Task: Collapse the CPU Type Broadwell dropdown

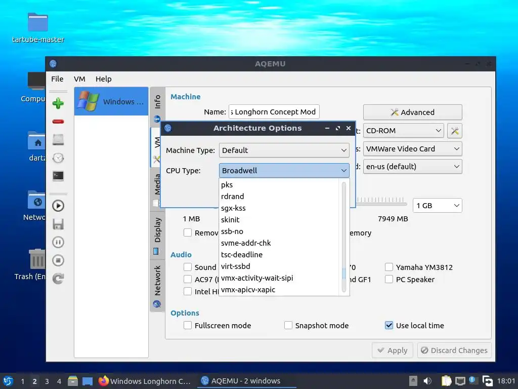Action: coord(284,170)
